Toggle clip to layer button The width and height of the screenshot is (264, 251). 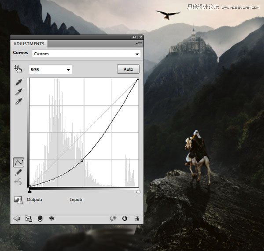click(40, 219)
